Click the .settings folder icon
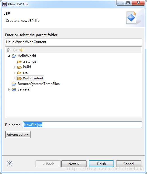 (19, 61)
